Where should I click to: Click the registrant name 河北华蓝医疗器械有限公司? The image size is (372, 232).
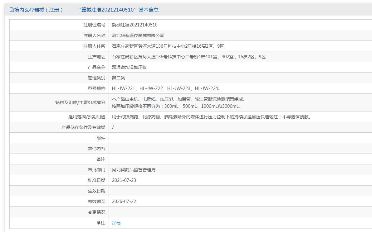tap(138, 36)
